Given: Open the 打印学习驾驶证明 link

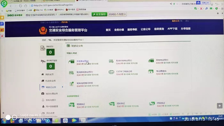Looking at the screenshot, I should [124, 71].
